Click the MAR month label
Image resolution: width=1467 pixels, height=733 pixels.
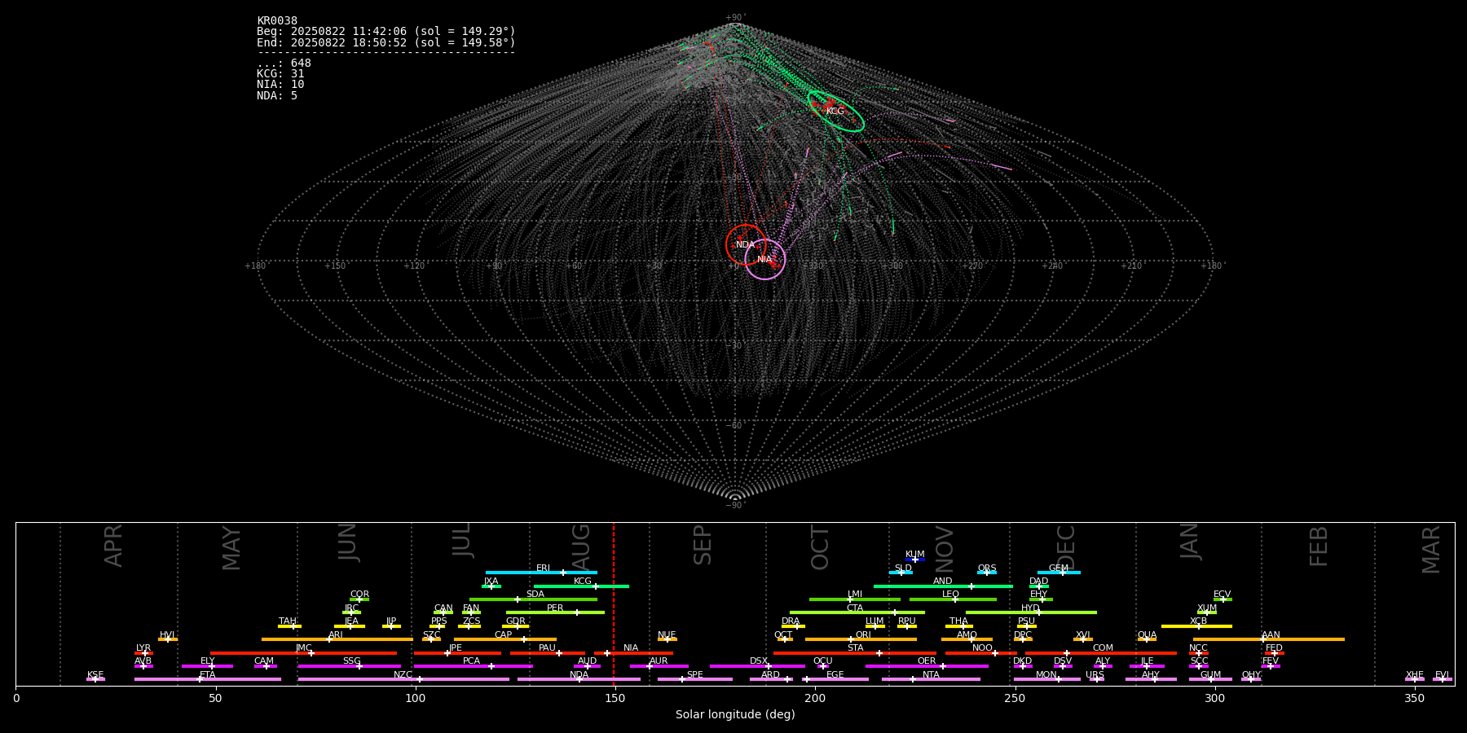click(1432, 550)
